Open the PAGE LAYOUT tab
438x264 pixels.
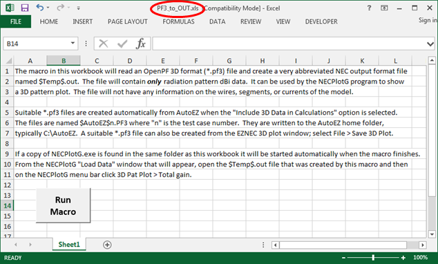click(128, 21)
